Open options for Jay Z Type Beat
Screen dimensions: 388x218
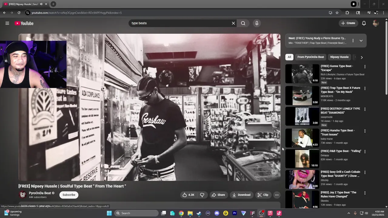tap(365, 193)
